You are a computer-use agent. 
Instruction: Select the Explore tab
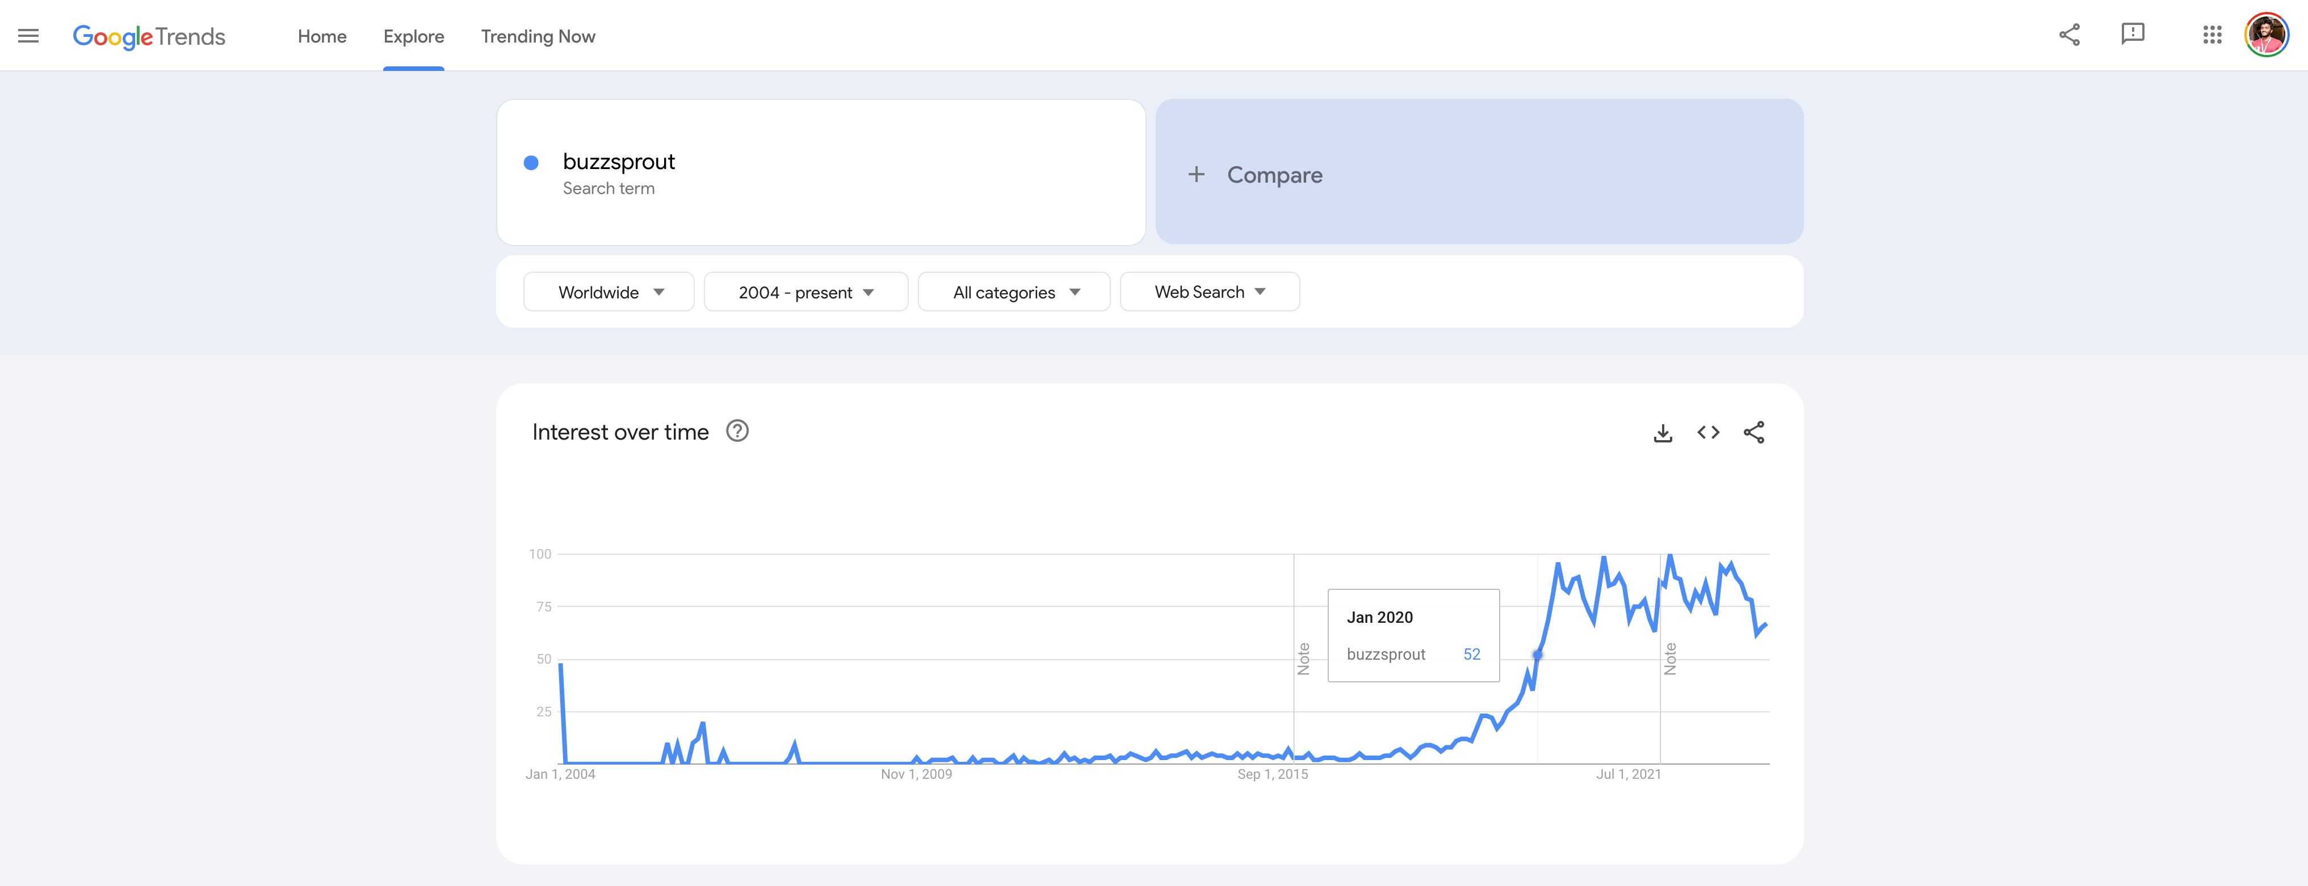coord(413,37)
